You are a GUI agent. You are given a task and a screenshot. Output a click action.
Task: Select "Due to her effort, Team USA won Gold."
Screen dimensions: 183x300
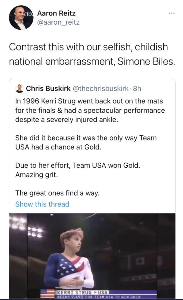tap(78, 165)
